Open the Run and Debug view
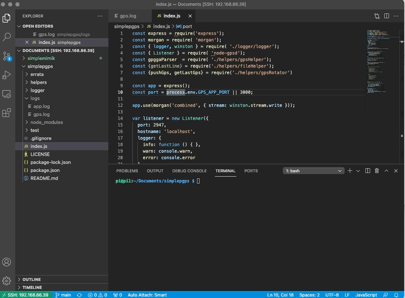The width and height of the screenshot is (405, 298). point(7,75)
